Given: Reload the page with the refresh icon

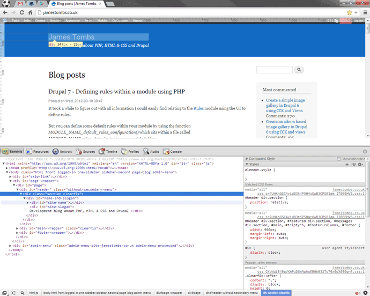Looking at the screenshot, I should tap(21, 12).
